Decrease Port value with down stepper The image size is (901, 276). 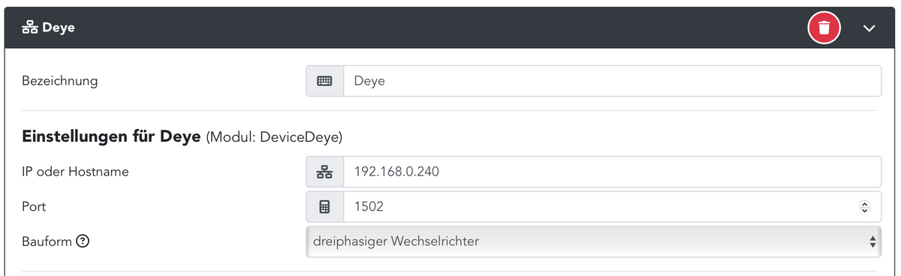point(865,210)
